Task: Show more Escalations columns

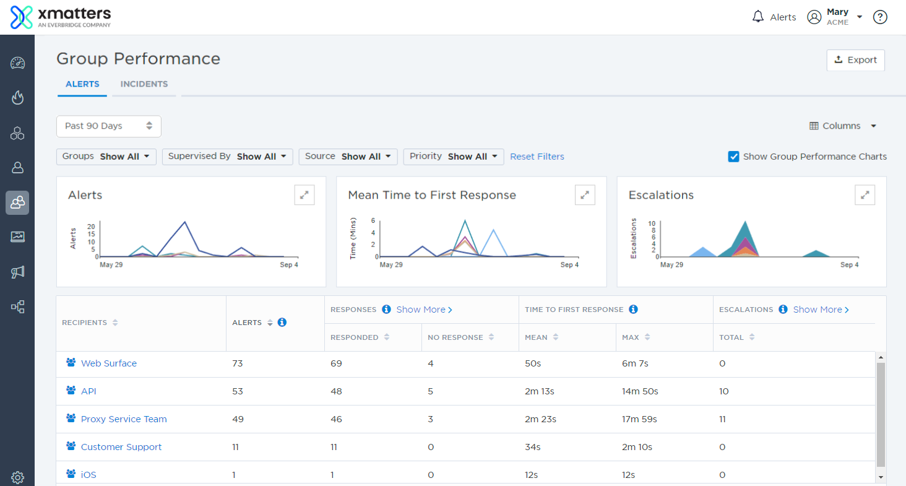Action: pos(821,310)
